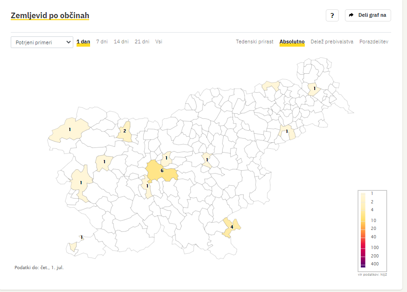Screen dimensions: 407x292
Task: Click the share arrow icon
Action: point(351,15)
